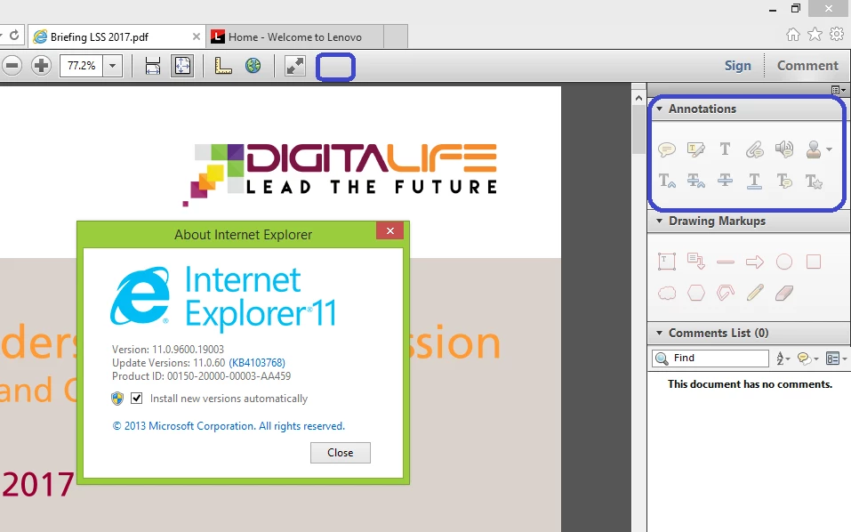Open a new blank browser tab
851x532 pixels.
[396, 36]
